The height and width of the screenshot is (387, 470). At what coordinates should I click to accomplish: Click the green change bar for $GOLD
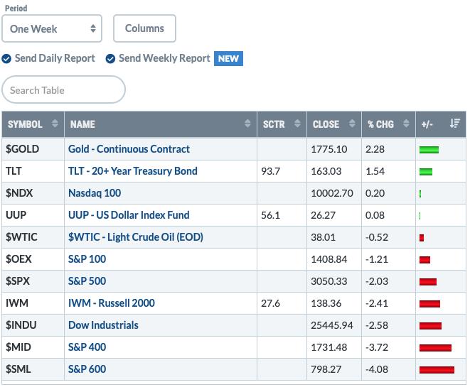[429, 150]
